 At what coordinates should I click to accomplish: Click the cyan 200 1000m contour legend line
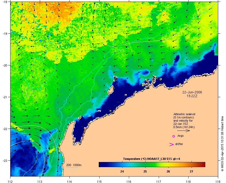click(x=72, y=168)
